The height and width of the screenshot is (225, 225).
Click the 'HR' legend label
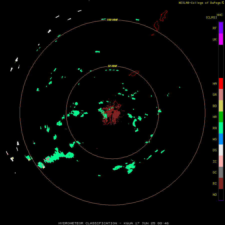click(214, 117)
